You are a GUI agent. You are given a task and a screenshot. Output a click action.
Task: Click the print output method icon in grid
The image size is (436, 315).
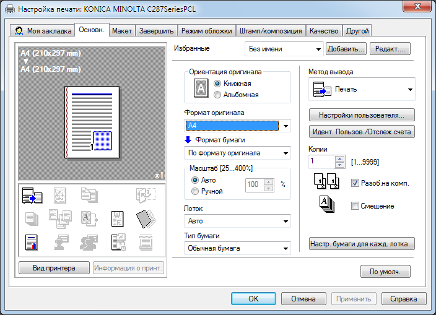pos(32,196)
